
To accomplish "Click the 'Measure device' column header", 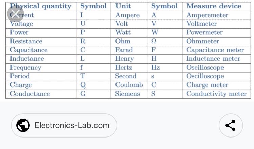I will point(214,6).
